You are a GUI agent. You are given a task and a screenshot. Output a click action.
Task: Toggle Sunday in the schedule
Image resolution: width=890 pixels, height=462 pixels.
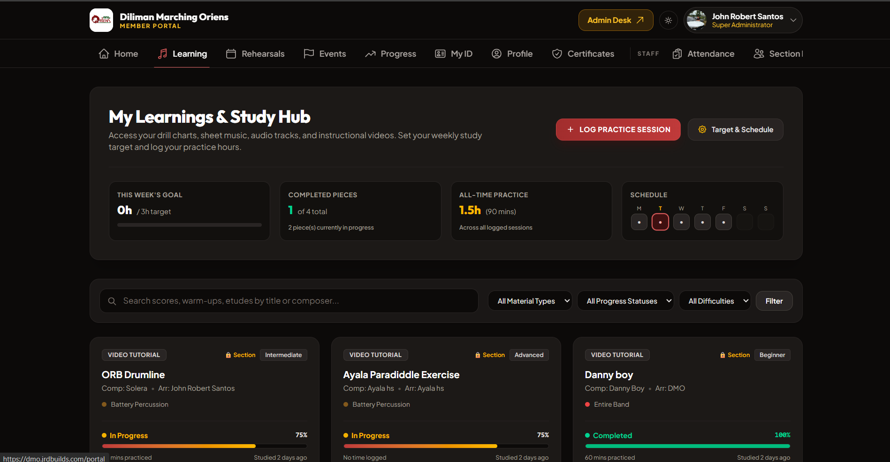pyautogui.click(x=766, y=222)
